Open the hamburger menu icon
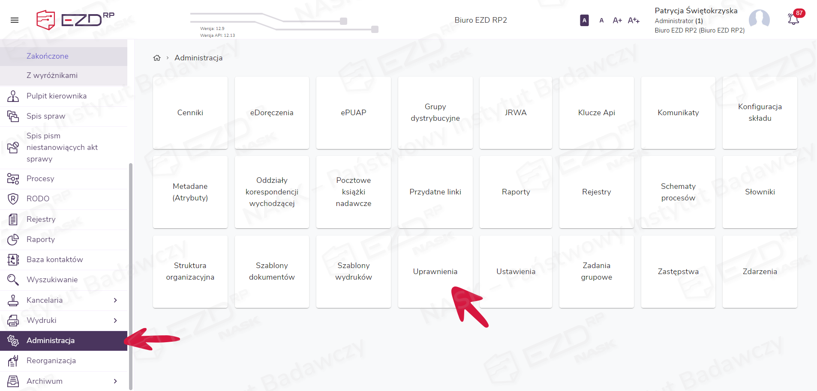Viewport: 817px width, 391px height. [15, 20]
